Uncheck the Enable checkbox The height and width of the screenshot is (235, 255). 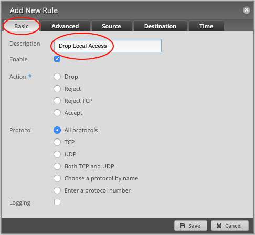point(57,59)
